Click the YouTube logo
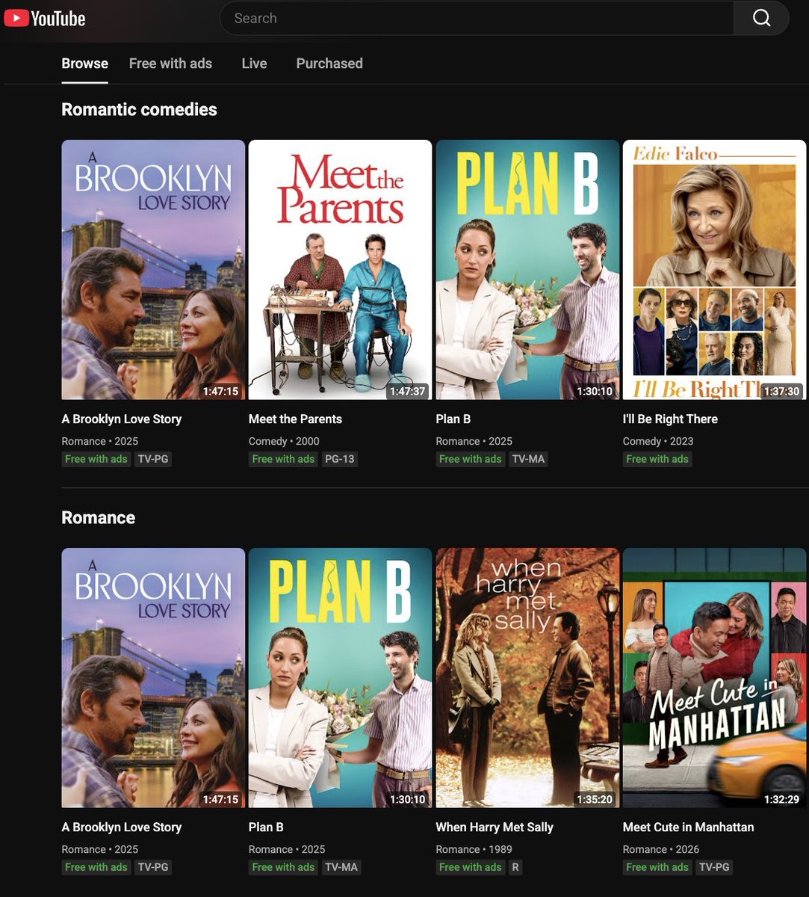Screen dimensions: 809x897 coord(45,18)
